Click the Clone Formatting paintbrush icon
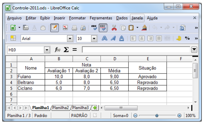204x123 pixels. tap(144, 28)
